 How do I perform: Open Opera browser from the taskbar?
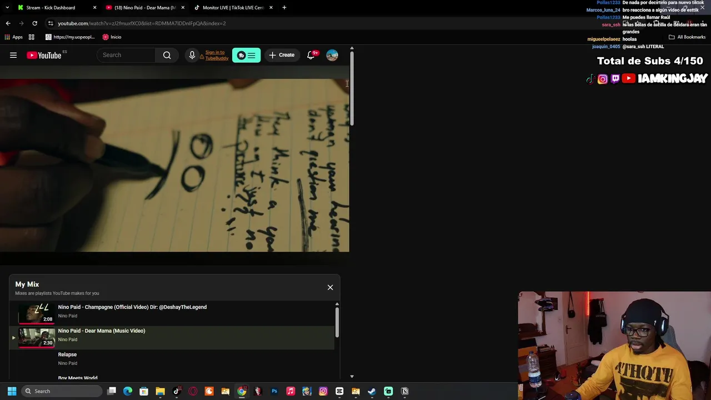(193, 391)
